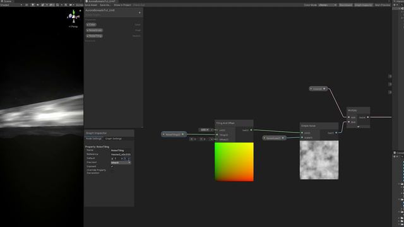Screen dimensions: 404x227
Task: Click the Tiling And Offset Out port
Action: click(251, 130)
